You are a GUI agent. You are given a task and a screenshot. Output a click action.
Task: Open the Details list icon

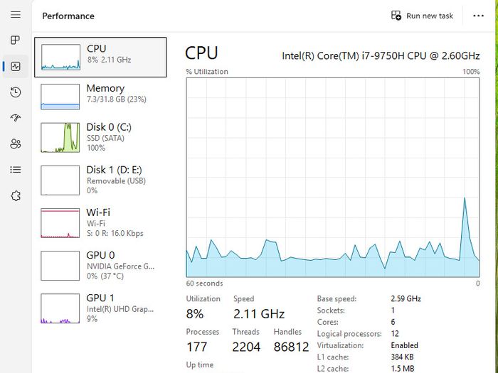tap(15, 170)
